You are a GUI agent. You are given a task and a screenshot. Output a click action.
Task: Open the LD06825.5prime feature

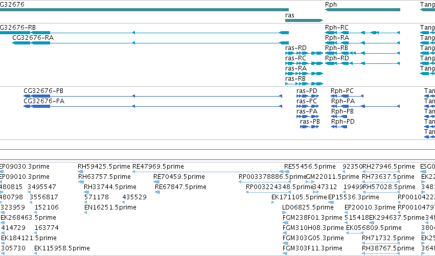pos(308,208)
